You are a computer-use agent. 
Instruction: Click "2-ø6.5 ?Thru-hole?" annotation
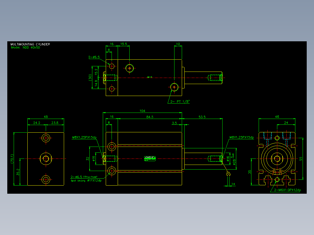(x=84, y=177)
